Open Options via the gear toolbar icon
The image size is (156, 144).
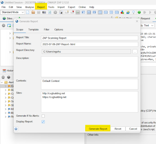(x=55, y=13)
